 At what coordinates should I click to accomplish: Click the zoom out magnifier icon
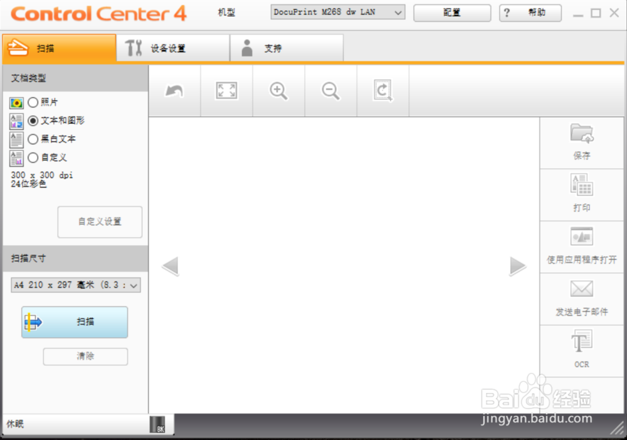point(330,91)
